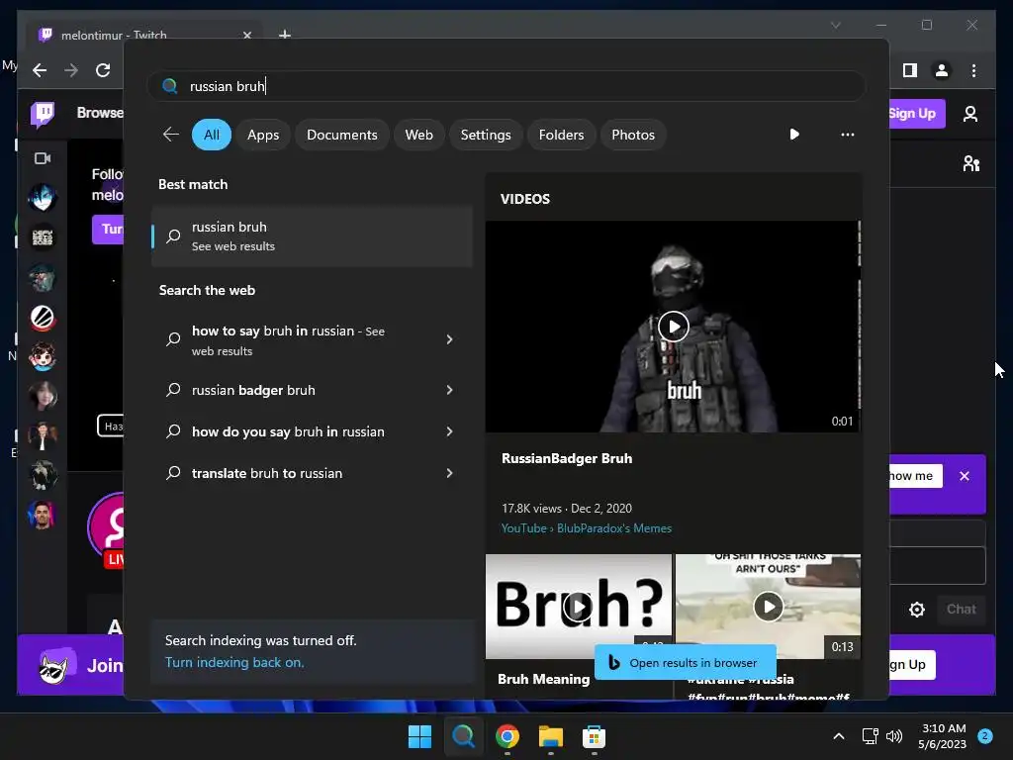Viewport: 1013px width, 760px height.
Task: Open the 'RussianBadger Bruh' video title
Action: pyautogui.click(x=567, y=458)
